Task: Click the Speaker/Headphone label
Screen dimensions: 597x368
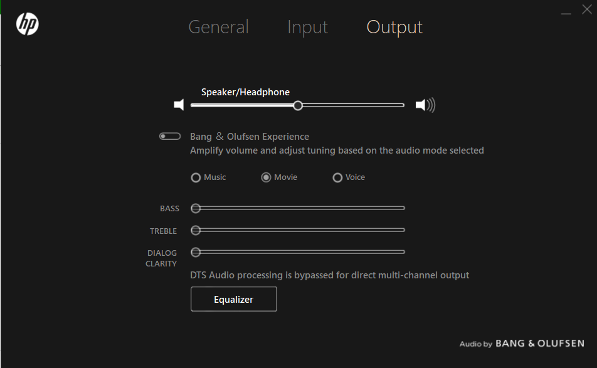Action: pos(245,92)
